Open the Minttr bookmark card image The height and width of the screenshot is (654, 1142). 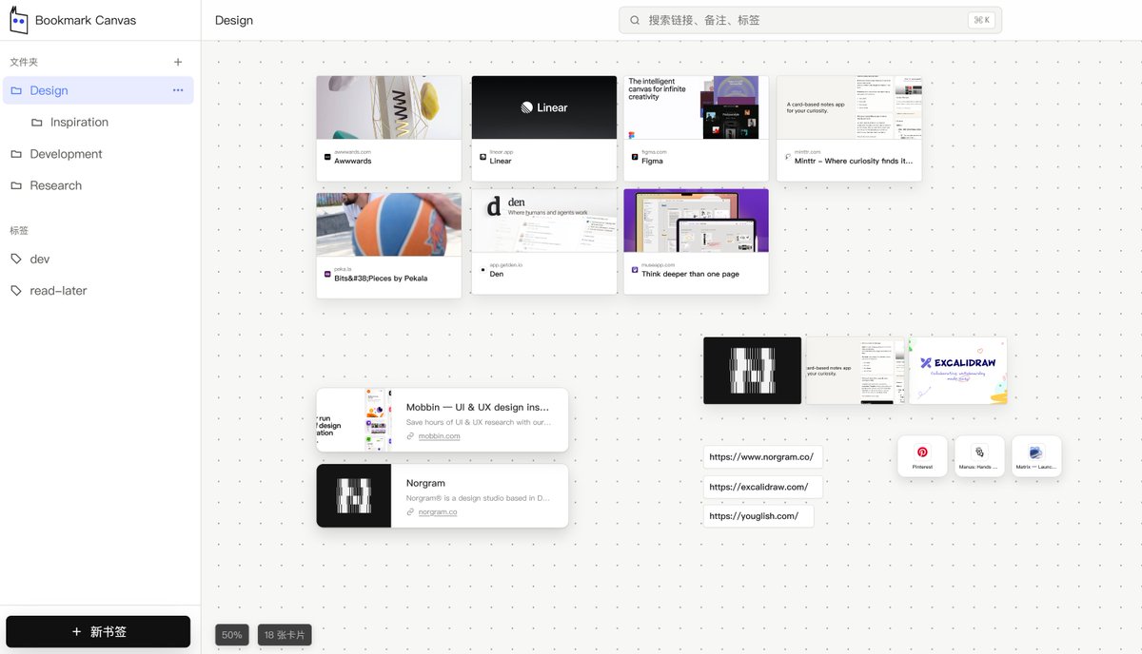point(849,107)
